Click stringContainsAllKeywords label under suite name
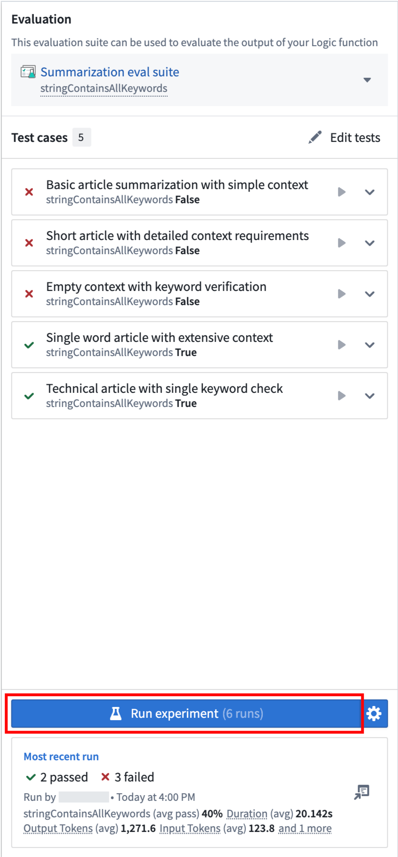Viewport: 398px width, 857px height. (104, 89)
